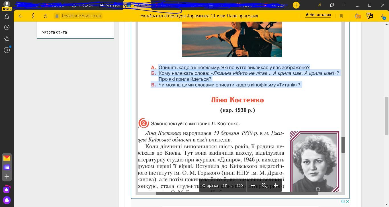Open the Yandex notifications bell
Image resolution: width=389 pixels, height=207 pixels.
(7, 16)
